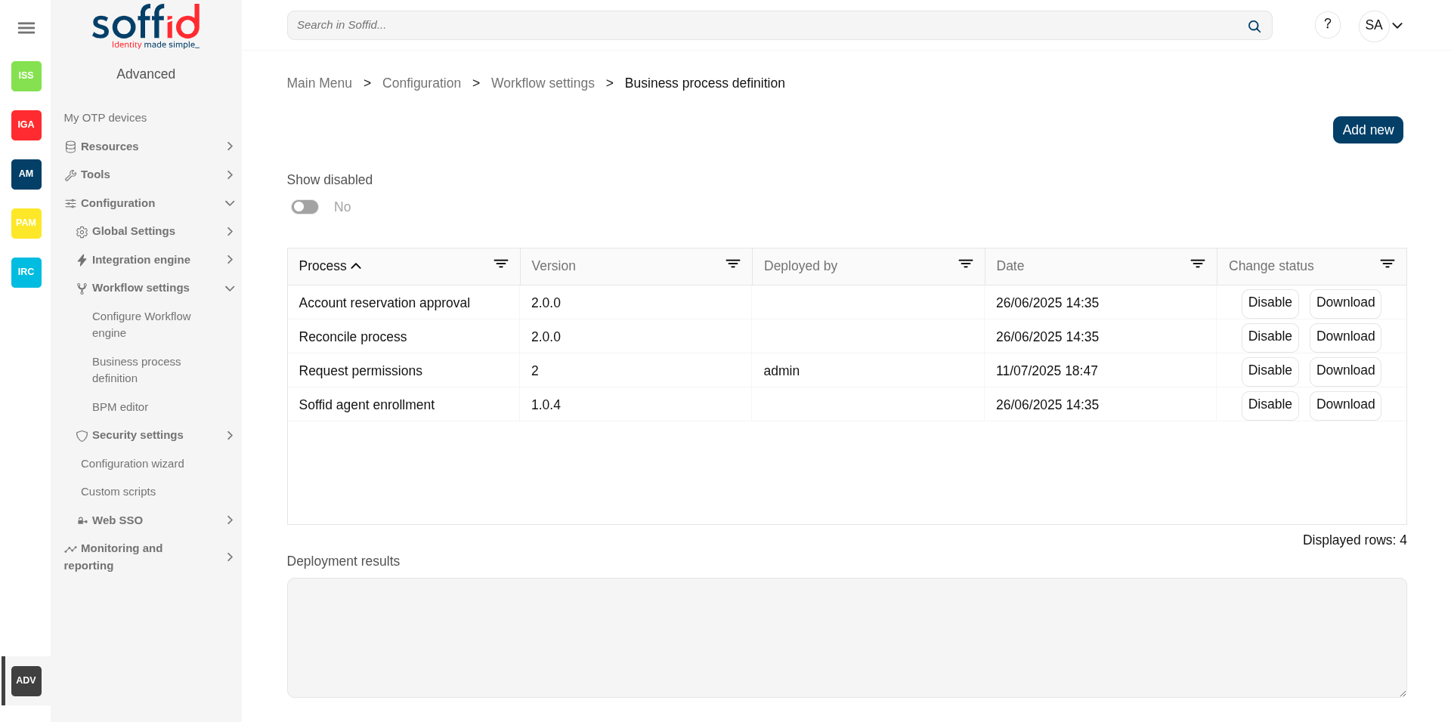
Task: Click the Security settings shield icon
Action: [82, 436]
